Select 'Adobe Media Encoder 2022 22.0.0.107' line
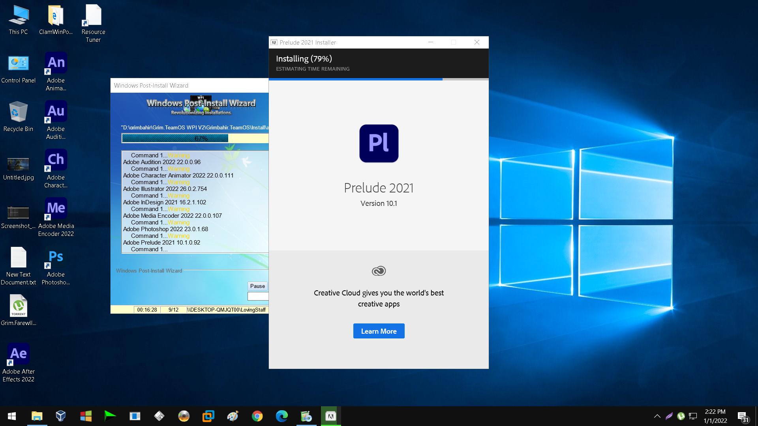Screen dimensions: 758x426 click(173, 216)
